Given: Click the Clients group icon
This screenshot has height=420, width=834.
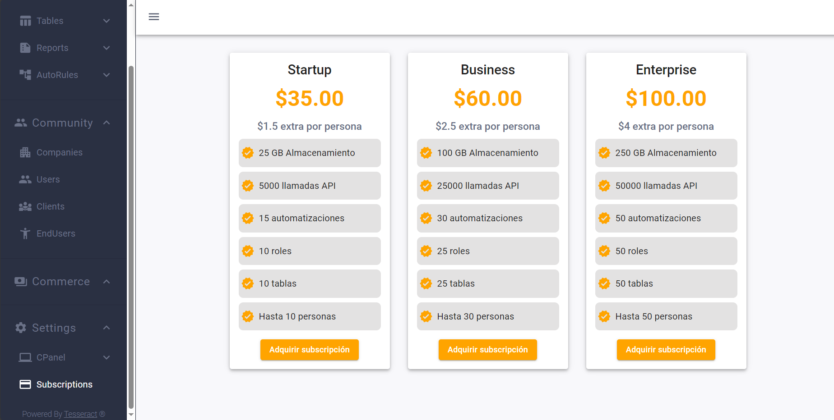Looking at the screenshot, I should (x=25, y=206).
